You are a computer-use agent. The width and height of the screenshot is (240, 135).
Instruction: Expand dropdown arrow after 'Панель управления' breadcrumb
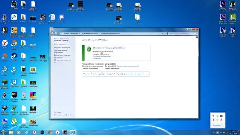tap(79, 33)
